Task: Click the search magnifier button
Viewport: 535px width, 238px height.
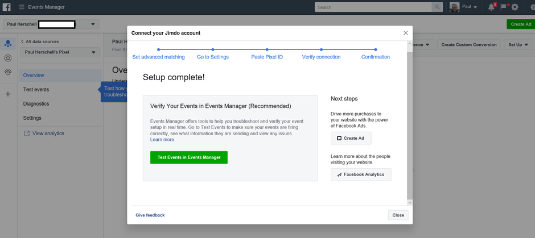Action: click(x=437, y=7)
